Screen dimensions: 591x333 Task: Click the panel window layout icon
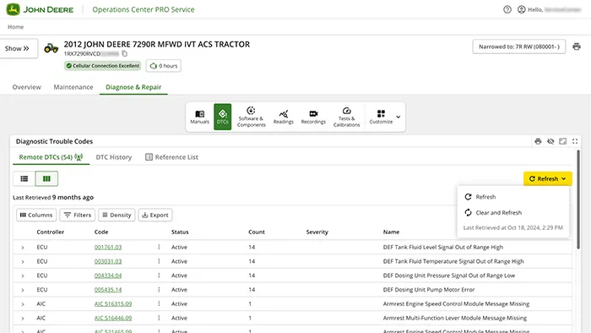[x=563, y=141]
